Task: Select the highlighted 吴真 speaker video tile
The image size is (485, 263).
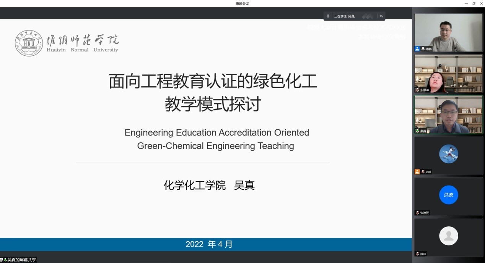Action: tap(449, 114)
